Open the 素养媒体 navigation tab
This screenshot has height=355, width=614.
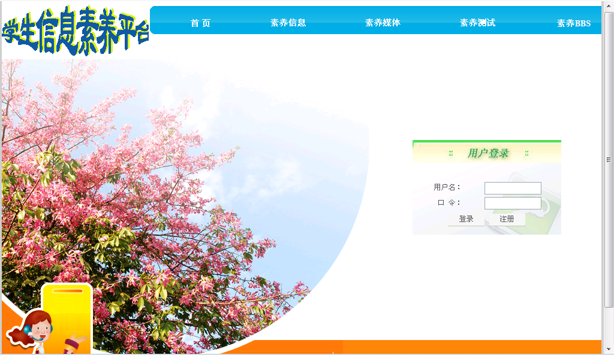tap(383, 23)
